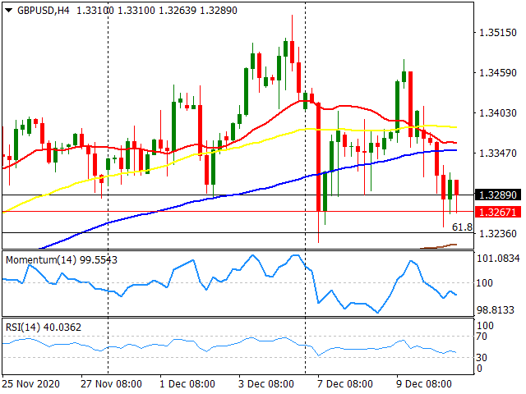Click the Momentum scale value 98.8133

(x=496, y=310)
